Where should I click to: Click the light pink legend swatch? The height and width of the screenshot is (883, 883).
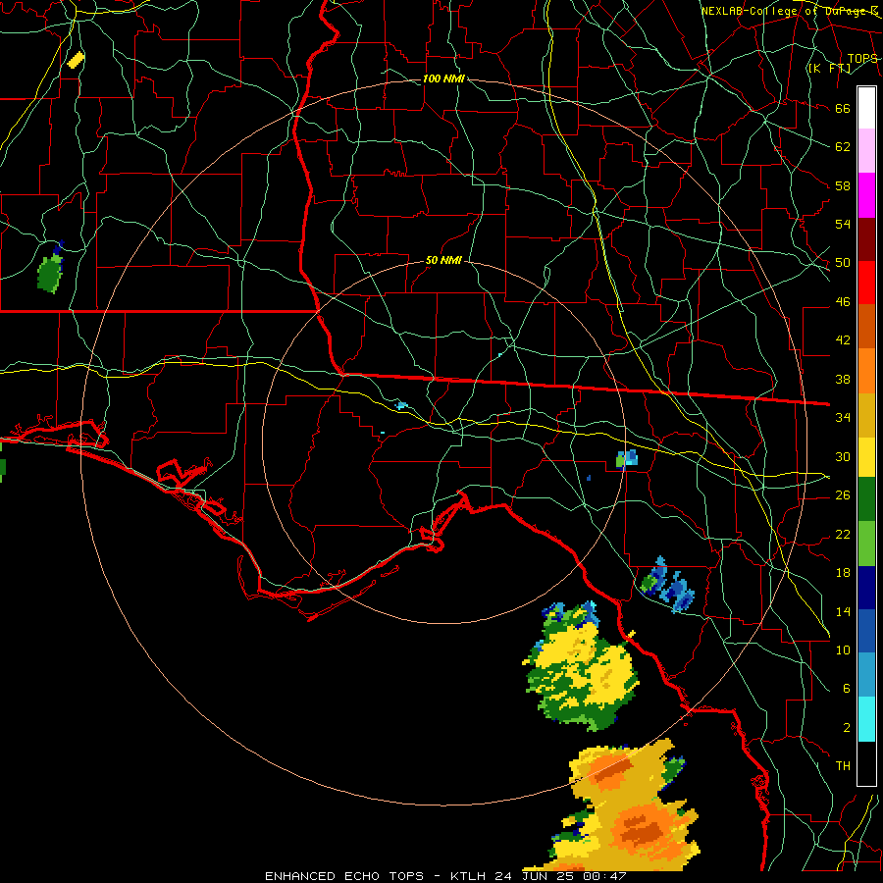click(x=866, y=151)
